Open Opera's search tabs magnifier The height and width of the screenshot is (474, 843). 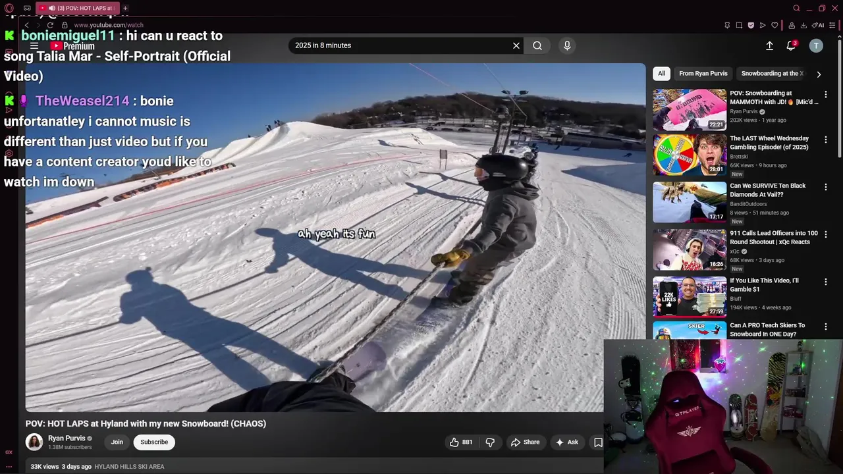pyautogui.click(x=796, y=8)
